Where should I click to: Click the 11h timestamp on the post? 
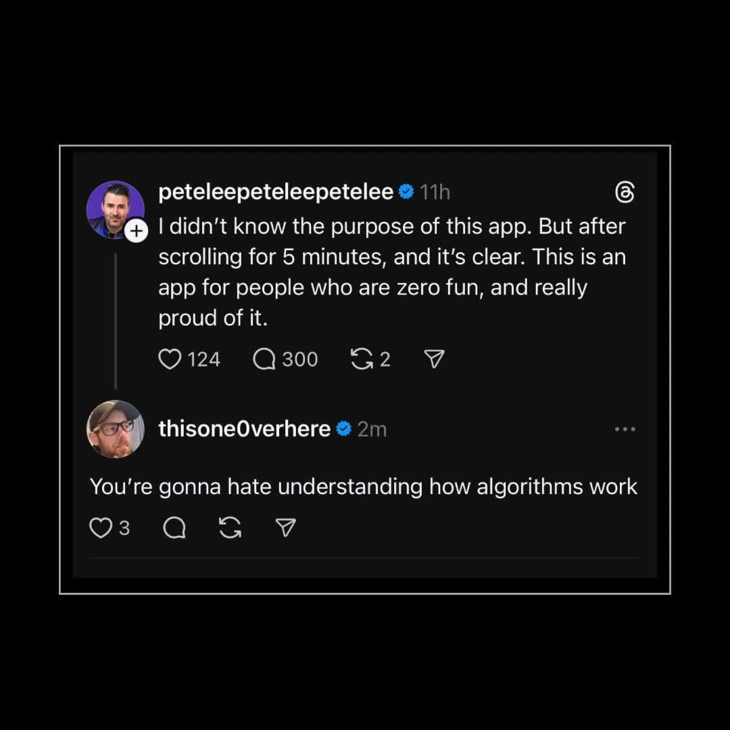tap(435, 193)
